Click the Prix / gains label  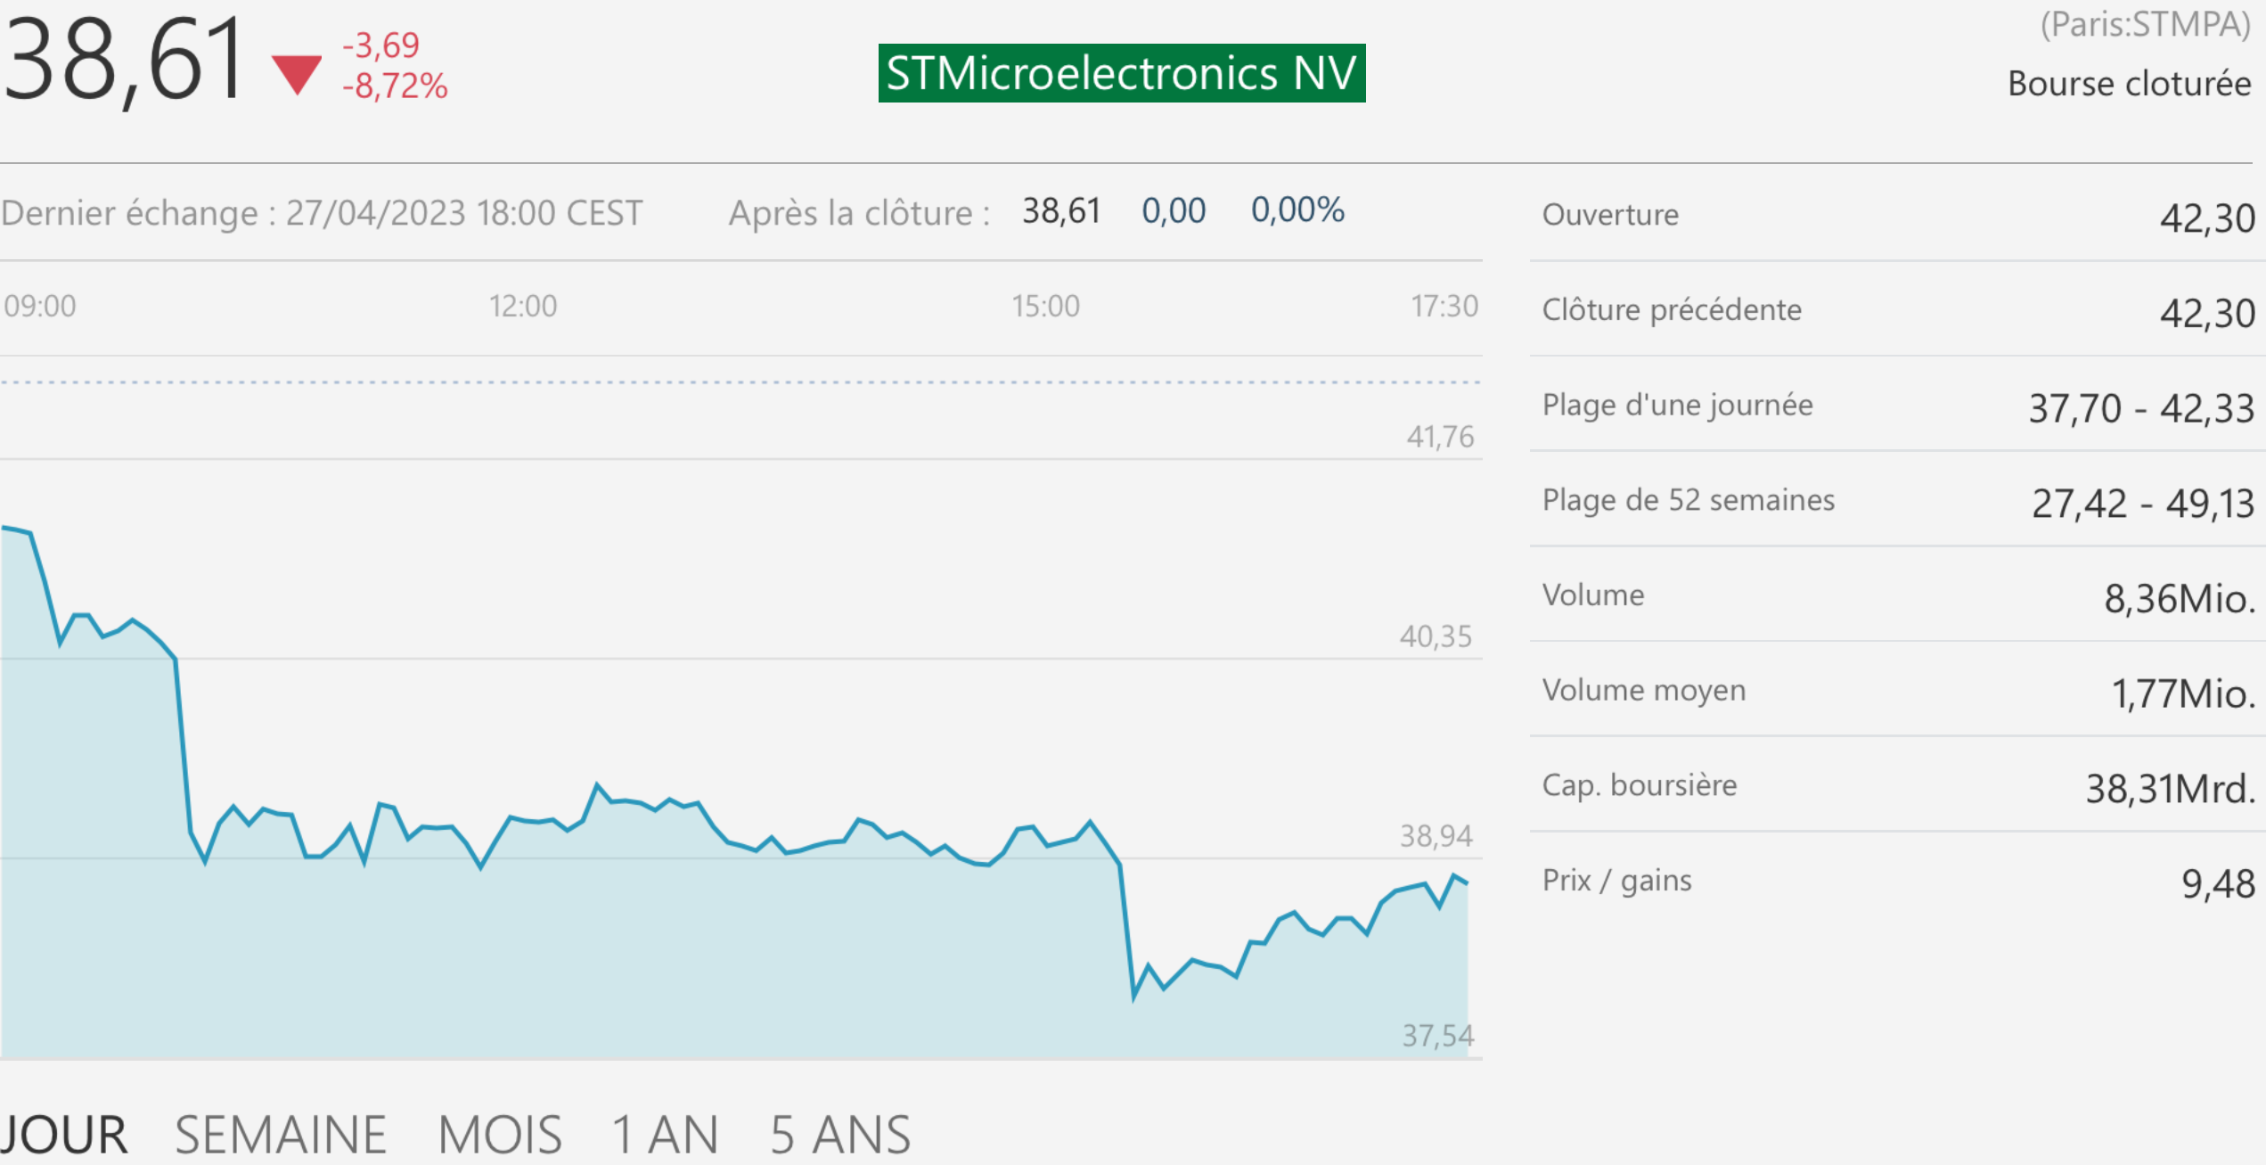pos(1616,881)
